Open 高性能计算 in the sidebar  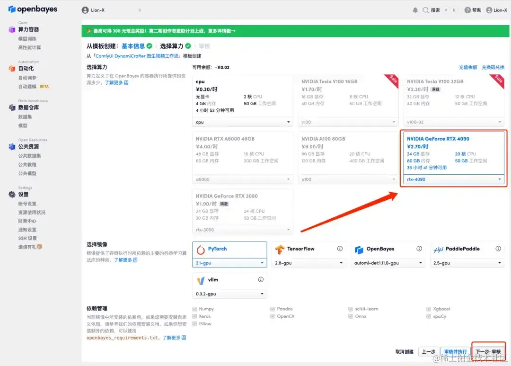coord(30,48)
